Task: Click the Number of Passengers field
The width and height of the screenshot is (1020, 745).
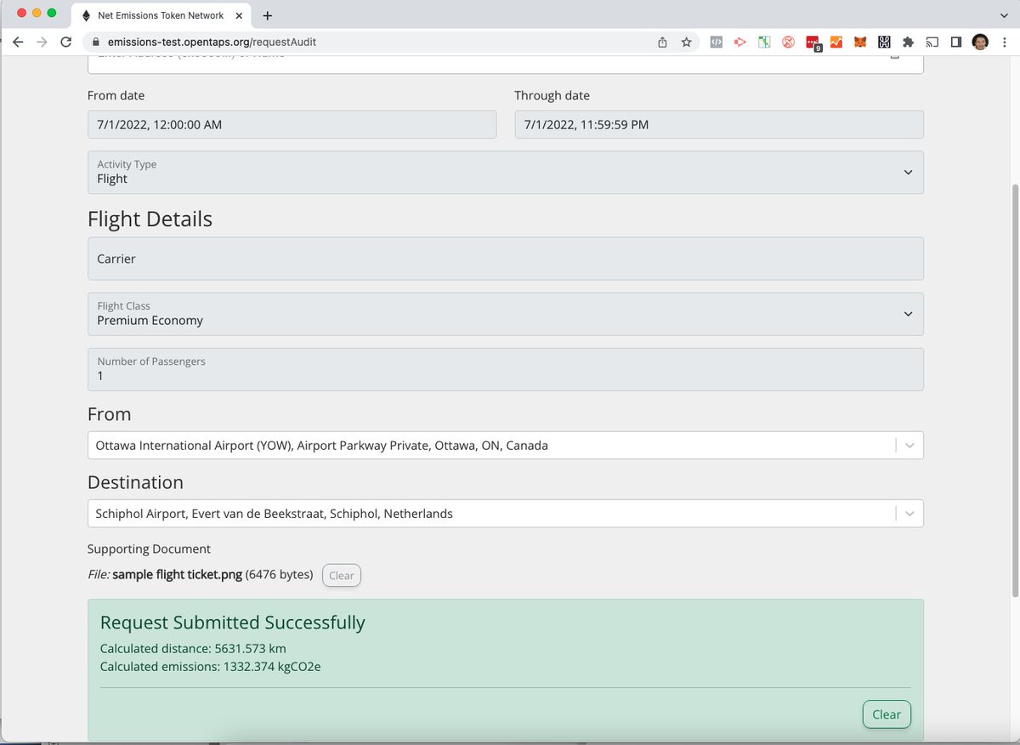Action: click(x=506, y=369)
